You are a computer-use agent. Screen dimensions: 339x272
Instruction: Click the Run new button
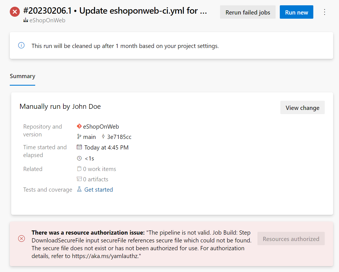tap(296, 12)
